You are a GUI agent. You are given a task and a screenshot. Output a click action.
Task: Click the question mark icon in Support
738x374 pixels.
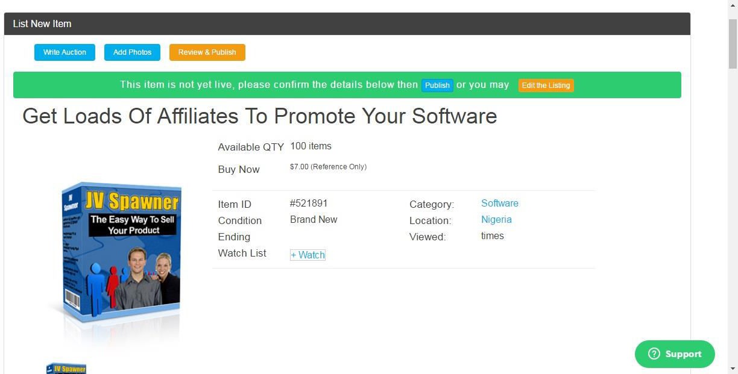point(654,354)
